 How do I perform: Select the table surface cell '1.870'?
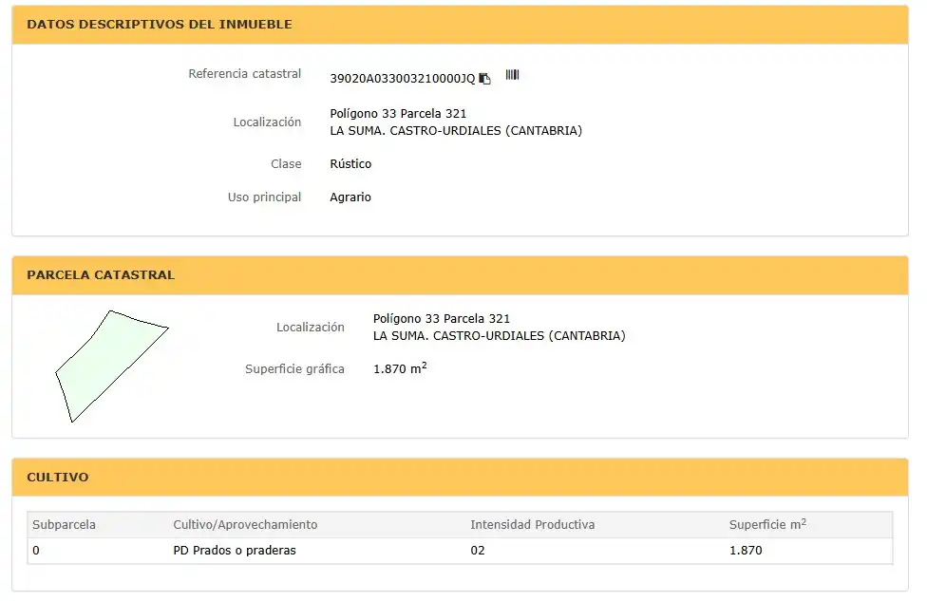(746, 550)
